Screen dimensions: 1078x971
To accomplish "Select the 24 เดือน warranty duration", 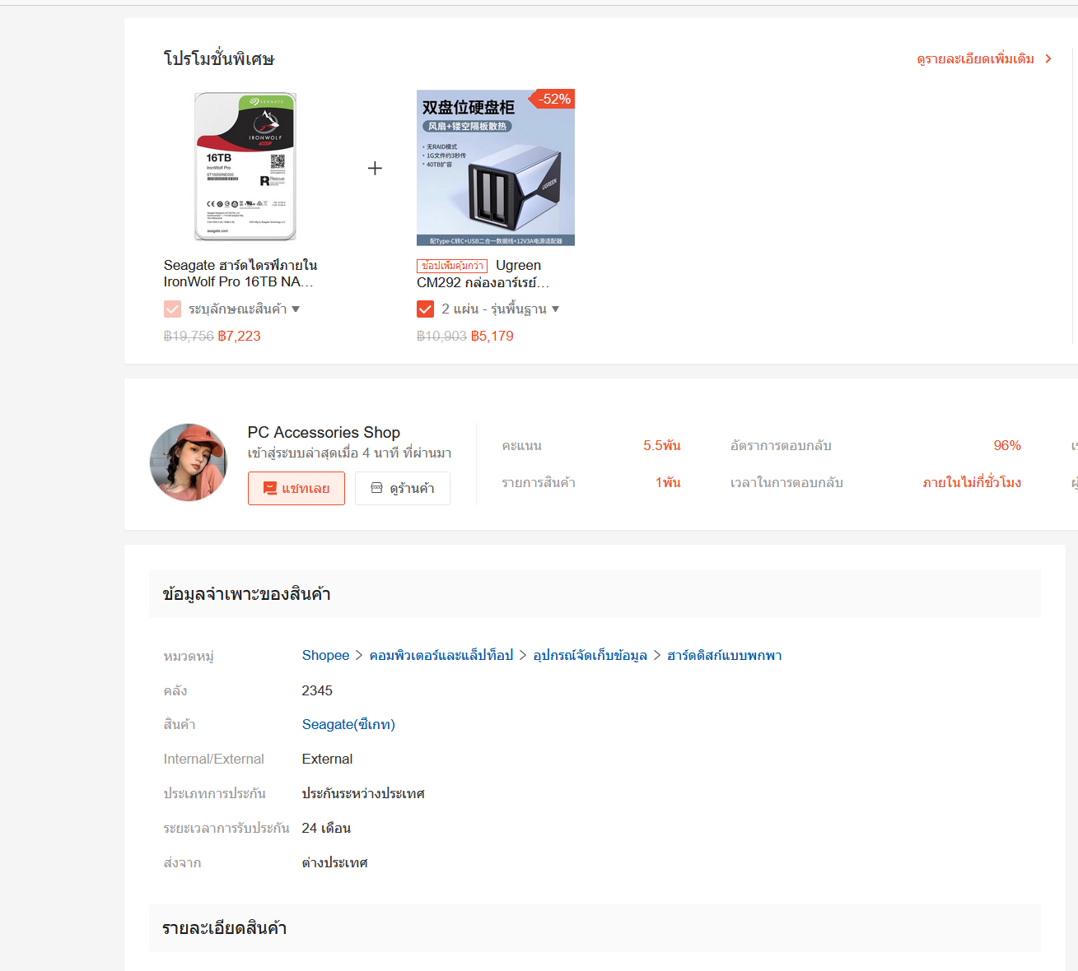I will [x=326, y=828].
